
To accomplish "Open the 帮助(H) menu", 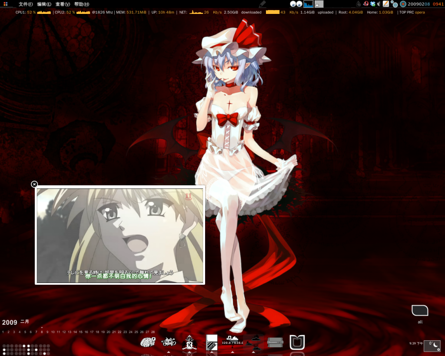I will click(82, 4).
